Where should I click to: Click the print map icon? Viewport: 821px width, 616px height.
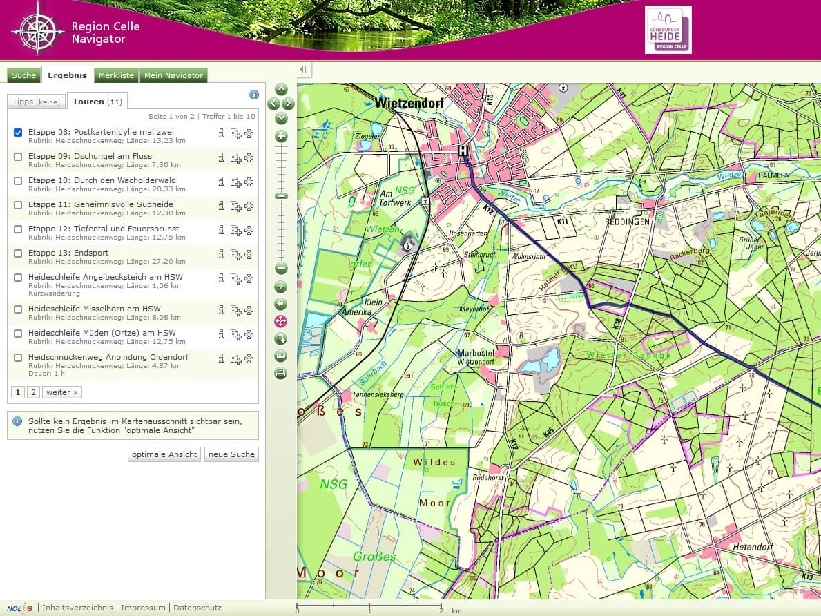[280, 374]
